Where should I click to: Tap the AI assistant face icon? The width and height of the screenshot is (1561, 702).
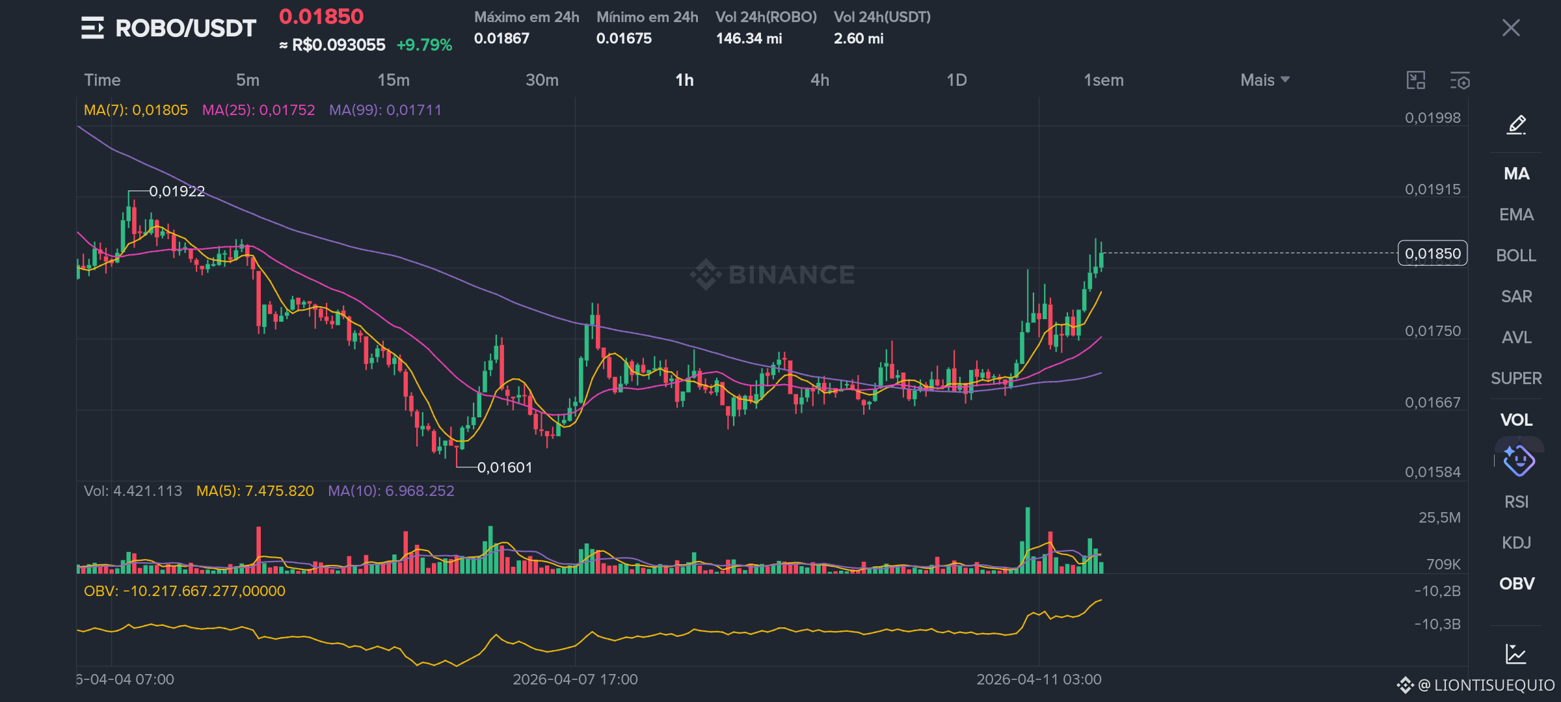pyautogui.click(x=1519, y=460)
